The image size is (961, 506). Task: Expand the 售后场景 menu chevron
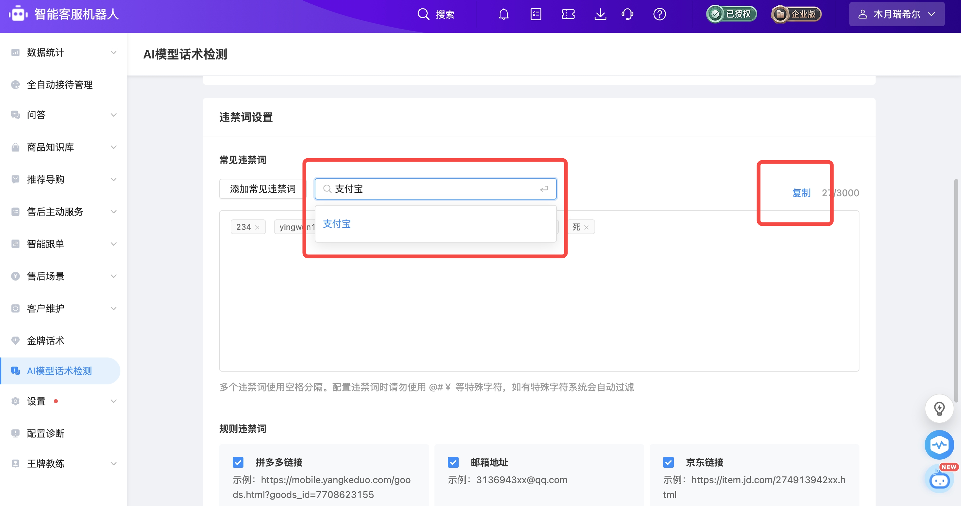coord(114,276)
